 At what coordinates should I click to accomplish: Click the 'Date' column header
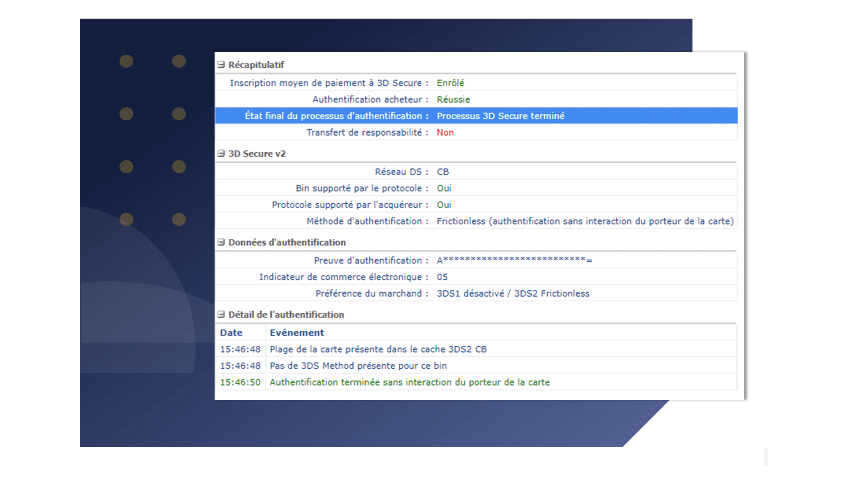click(x=231, y=333)
